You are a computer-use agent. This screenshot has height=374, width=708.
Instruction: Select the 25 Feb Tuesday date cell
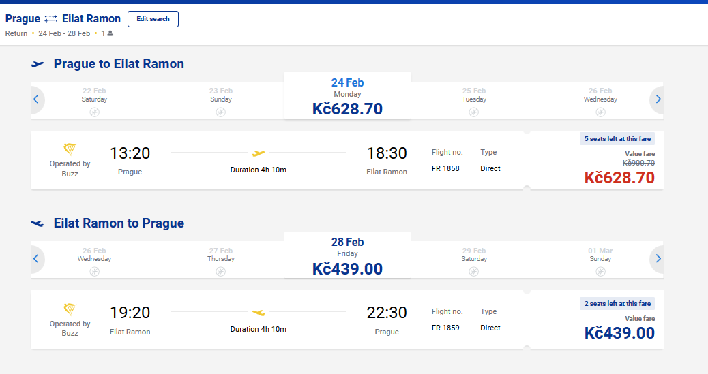[473, 101]
